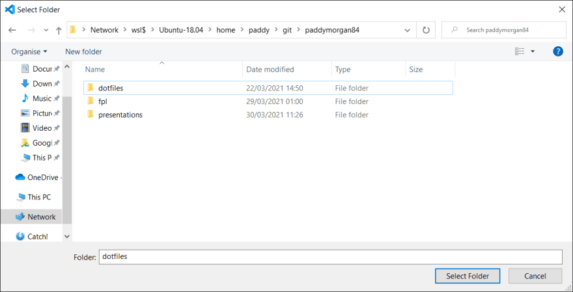Image resolution: width=573 pixels, height=292 pixels.
Task: Open the help question mark icon
Action: [x=558, y=51]
